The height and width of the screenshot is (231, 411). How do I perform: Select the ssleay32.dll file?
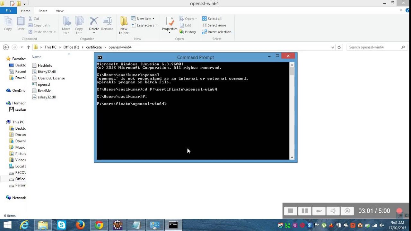point(47,97)
